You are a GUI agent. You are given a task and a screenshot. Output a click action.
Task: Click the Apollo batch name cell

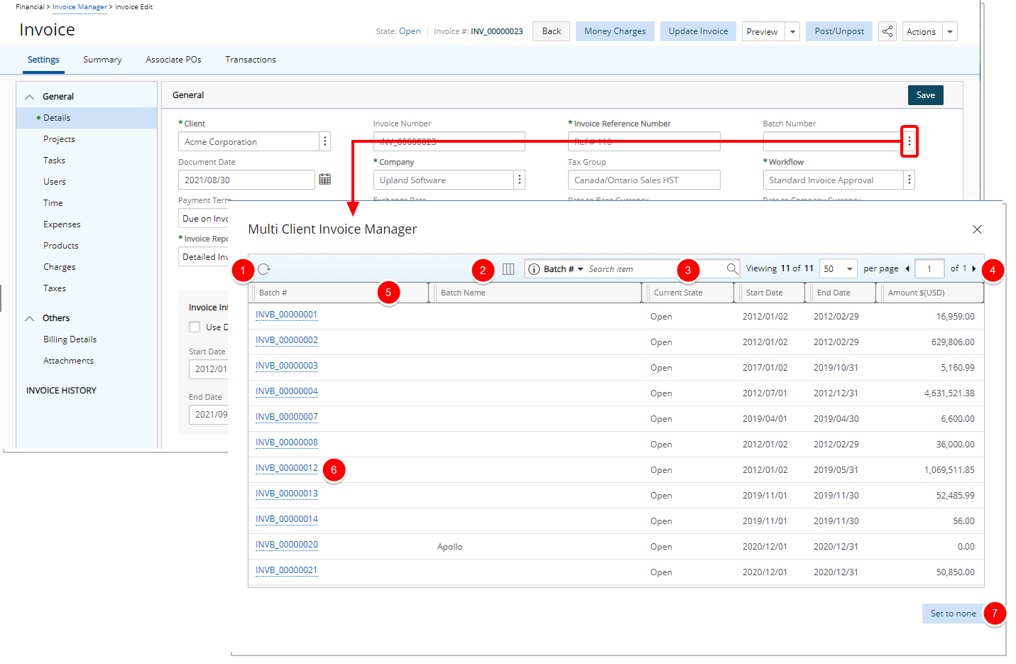point(450,547)
